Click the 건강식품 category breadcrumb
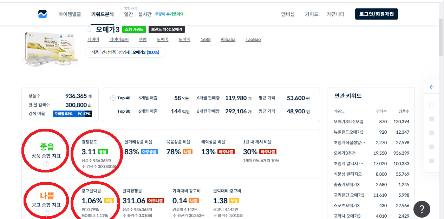Viewport: 444px width, 219px height. point(109,52)
